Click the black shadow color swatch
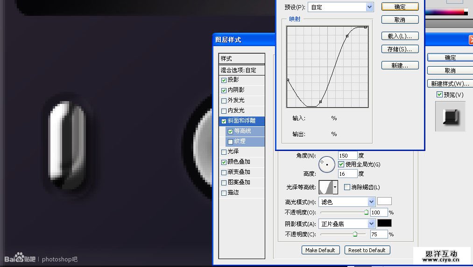 pyautogui.click(x=384, y=224)
